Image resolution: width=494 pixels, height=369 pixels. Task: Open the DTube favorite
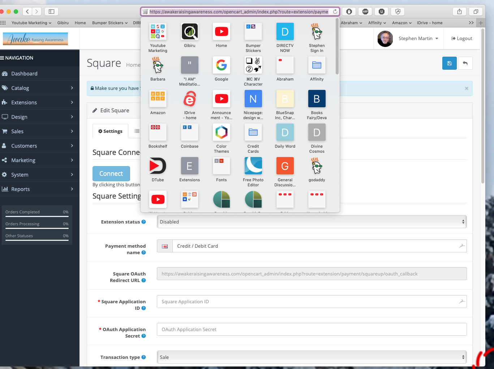(158, 166)
